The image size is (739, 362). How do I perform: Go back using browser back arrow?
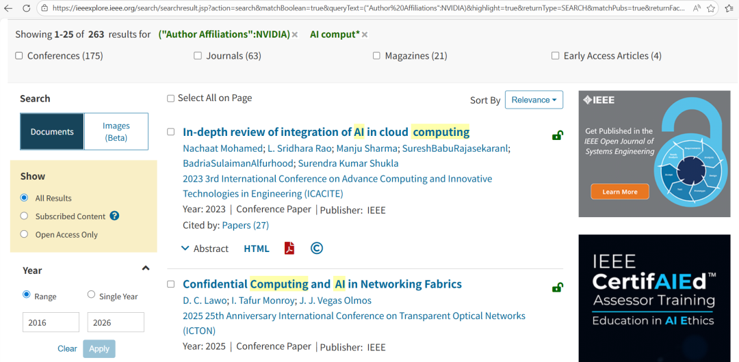(x=8, y=8)
